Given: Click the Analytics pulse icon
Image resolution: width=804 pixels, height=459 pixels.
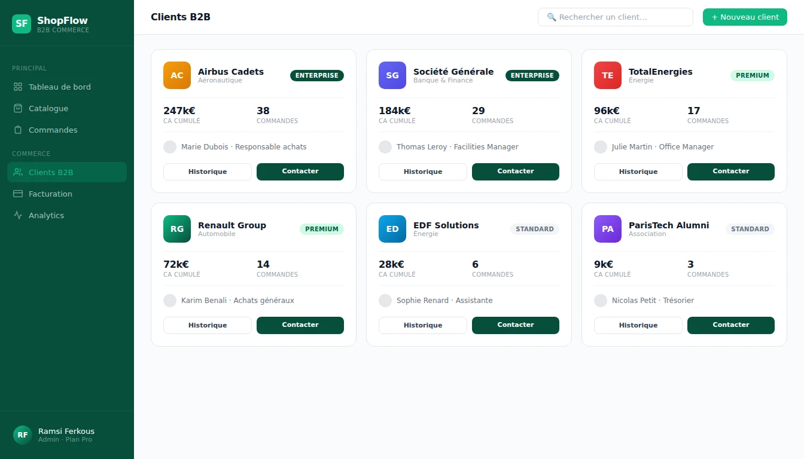Looking at the screenshot, I should [x=18, y=215].
